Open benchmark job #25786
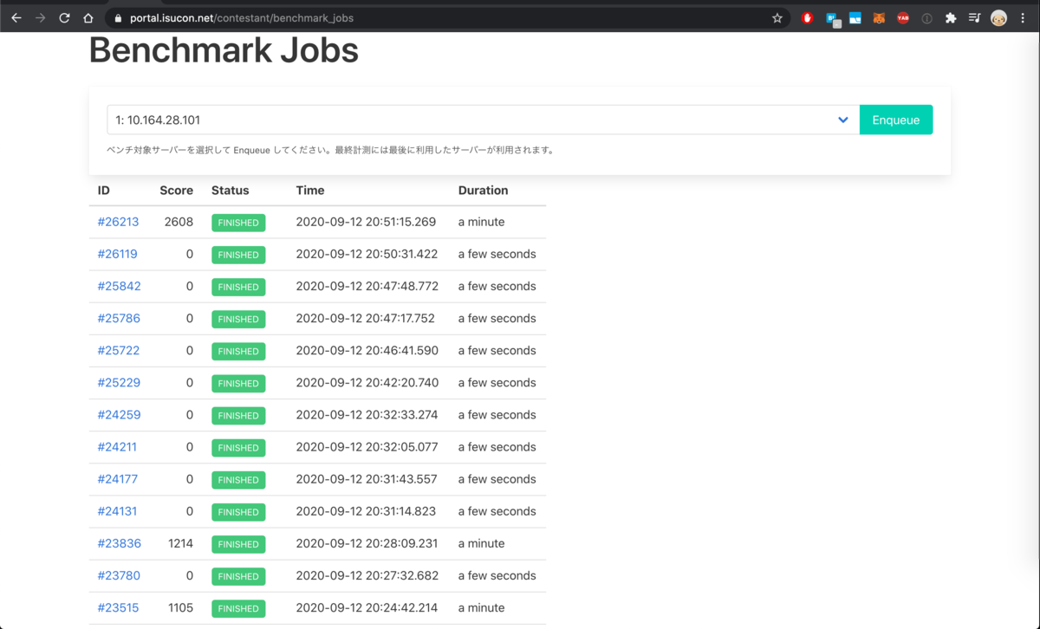This screenshot has height=629, width=1040. (119, 318)
